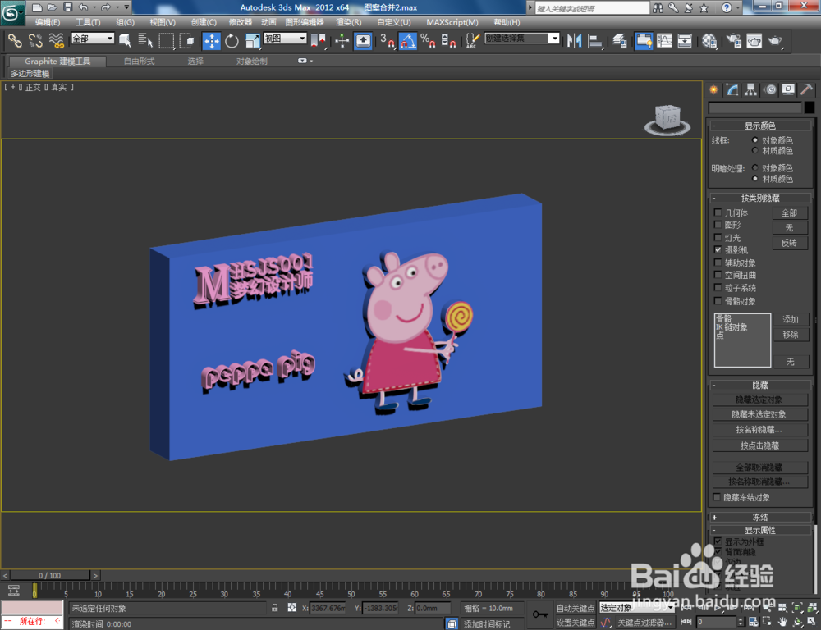This screenshot has height=630, width=821.
Task: Expand the 冻结 rollout
Action: [x=759, y=517]
